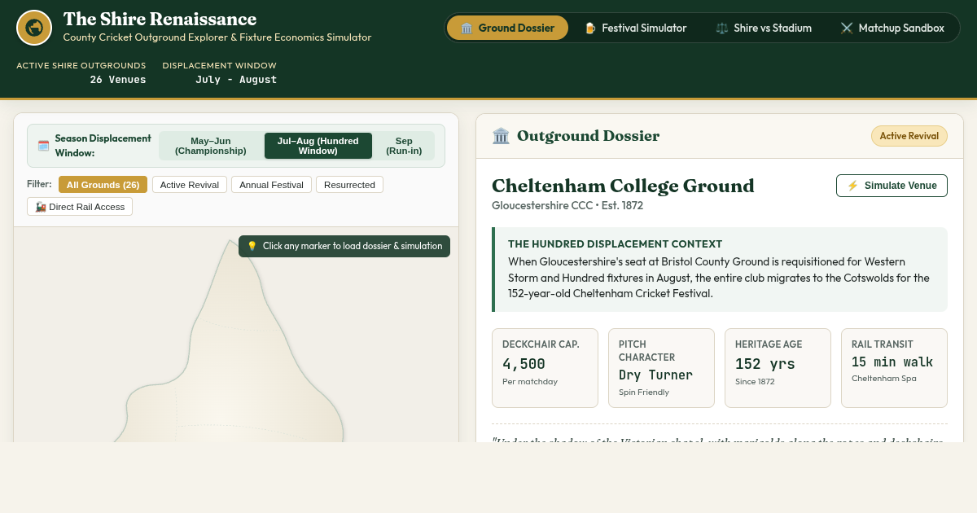Click the Active Revival status badge
The image size is (977, 513).
point(909,136)
